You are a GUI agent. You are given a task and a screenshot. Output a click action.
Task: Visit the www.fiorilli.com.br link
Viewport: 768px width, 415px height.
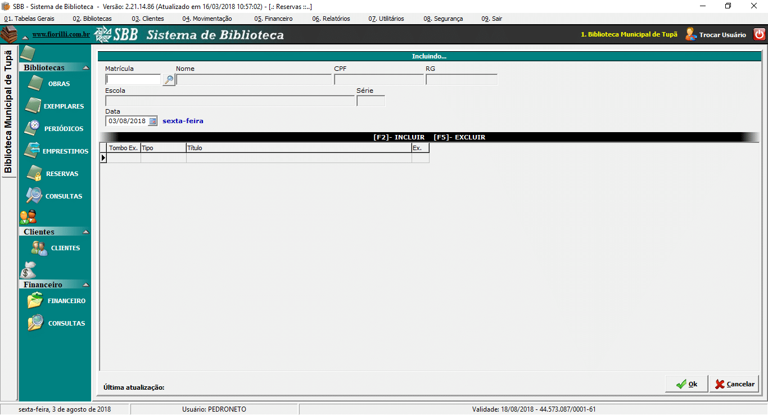coord(61,35)
